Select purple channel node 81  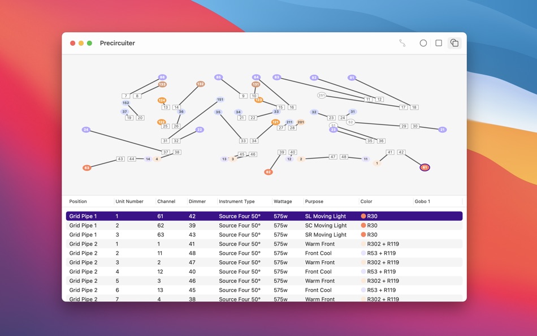tap(352, 78)
